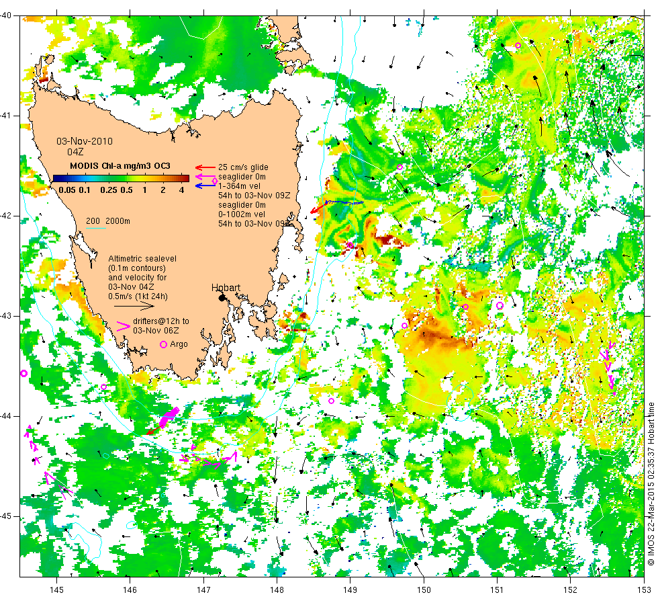
Task: Click the 149 longitude axis label
Action: coord(350,590)
